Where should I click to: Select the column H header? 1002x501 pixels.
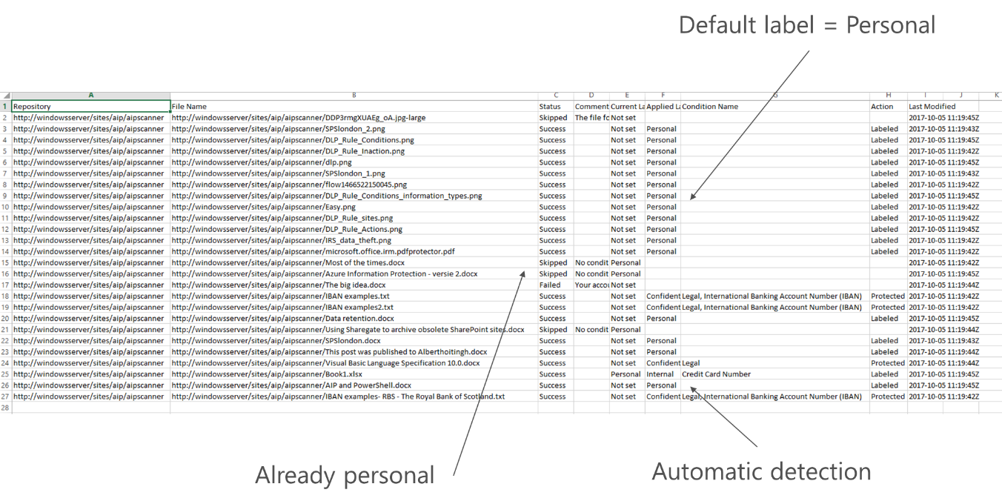(x=888, y=96)
